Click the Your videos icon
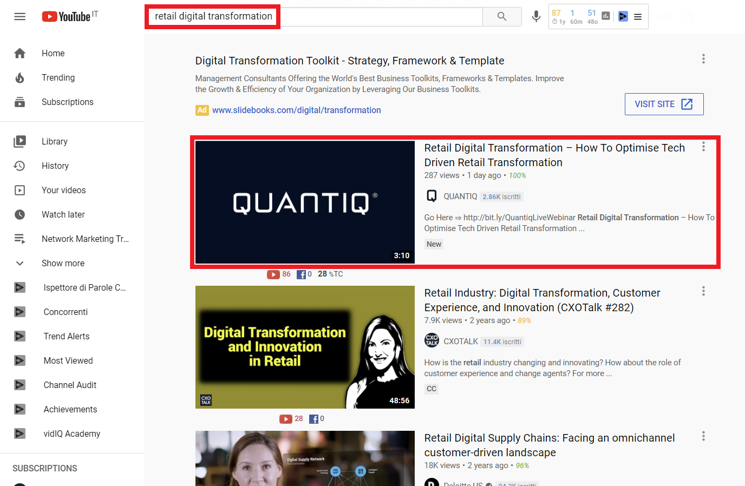This screenshot has height=486, width=745. click(20, 190)
